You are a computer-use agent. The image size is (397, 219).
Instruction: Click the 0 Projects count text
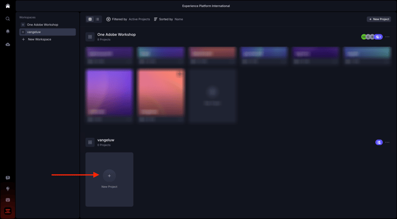[x=104, y=145]
